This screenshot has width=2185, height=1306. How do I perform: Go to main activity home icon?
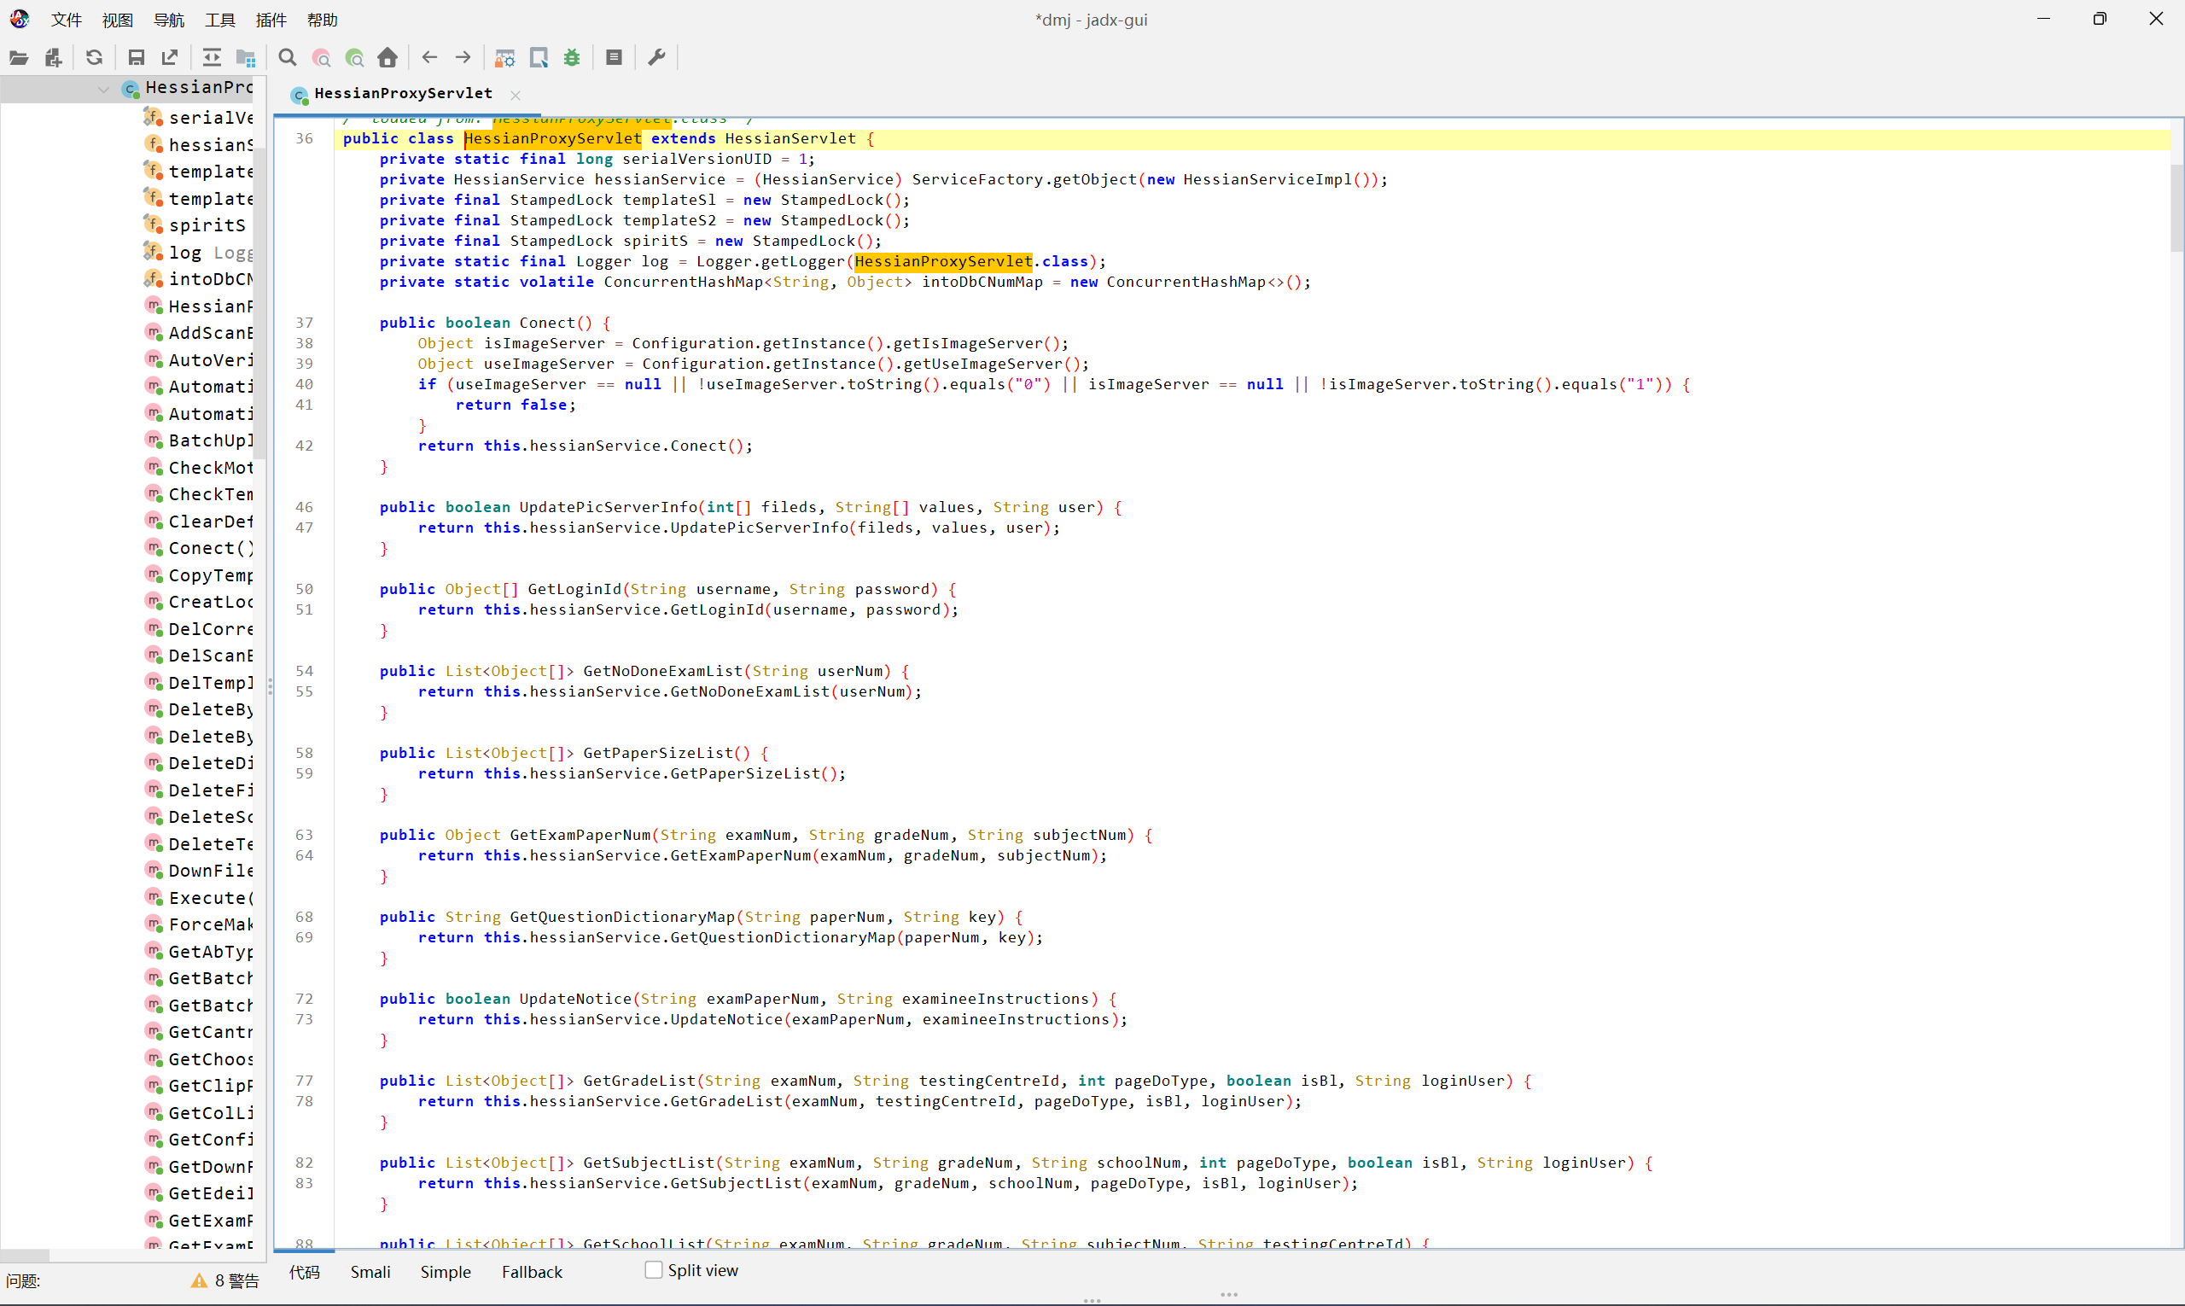(x=387, y=58)
